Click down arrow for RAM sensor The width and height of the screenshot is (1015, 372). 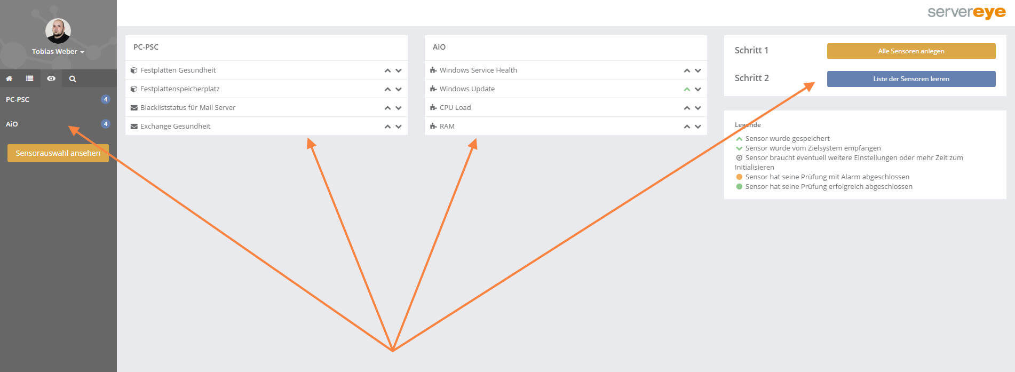click(x=698, y=126)
